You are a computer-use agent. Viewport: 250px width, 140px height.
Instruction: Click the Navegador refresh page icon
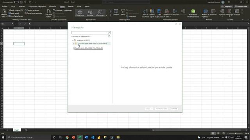(109, 36)
